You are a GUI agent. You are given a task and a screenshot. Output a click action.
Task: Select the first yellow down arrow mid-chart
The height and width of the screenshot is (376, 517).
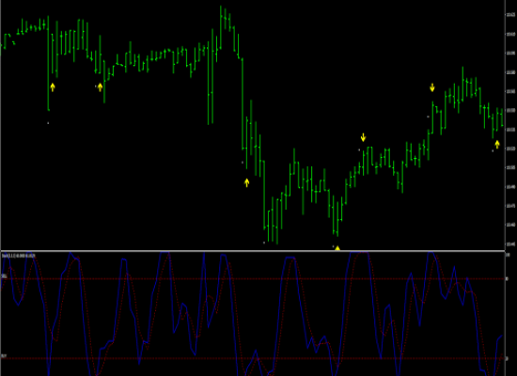tap(363, 137)
